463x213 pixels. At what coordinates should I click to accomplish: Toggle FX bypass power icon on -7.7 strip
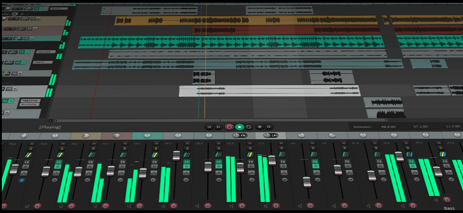pyautogui.click(x=284, y=167)
